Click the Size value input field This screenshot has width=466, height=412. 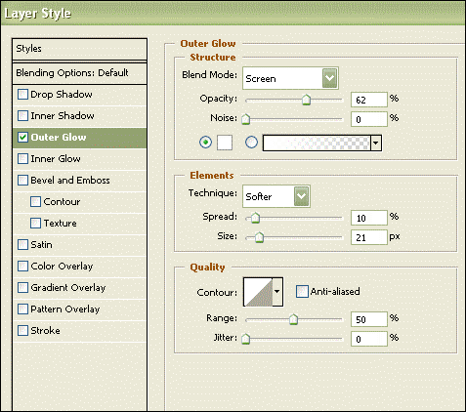click(x=369, y=237)
